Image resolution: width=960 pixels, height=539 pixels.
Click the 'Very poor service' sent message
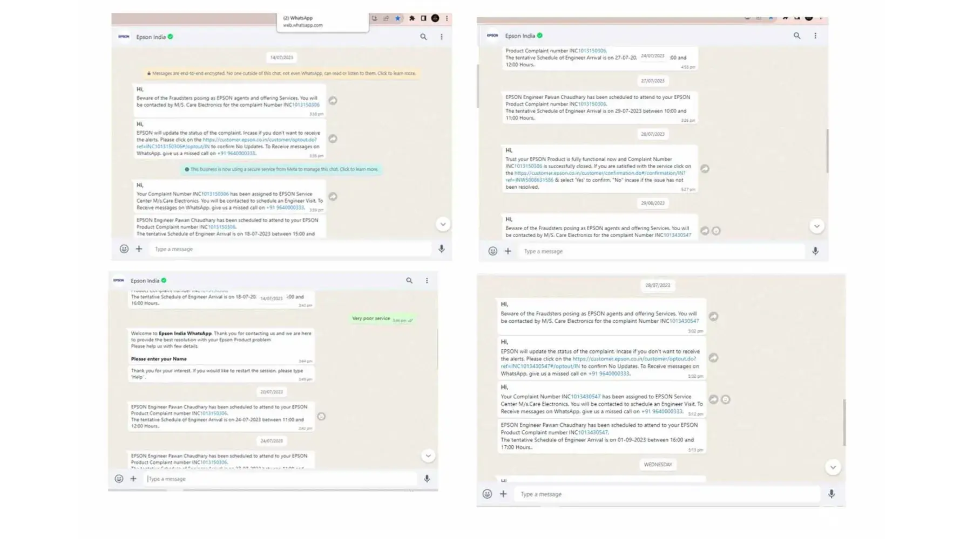tap(382, 319)
